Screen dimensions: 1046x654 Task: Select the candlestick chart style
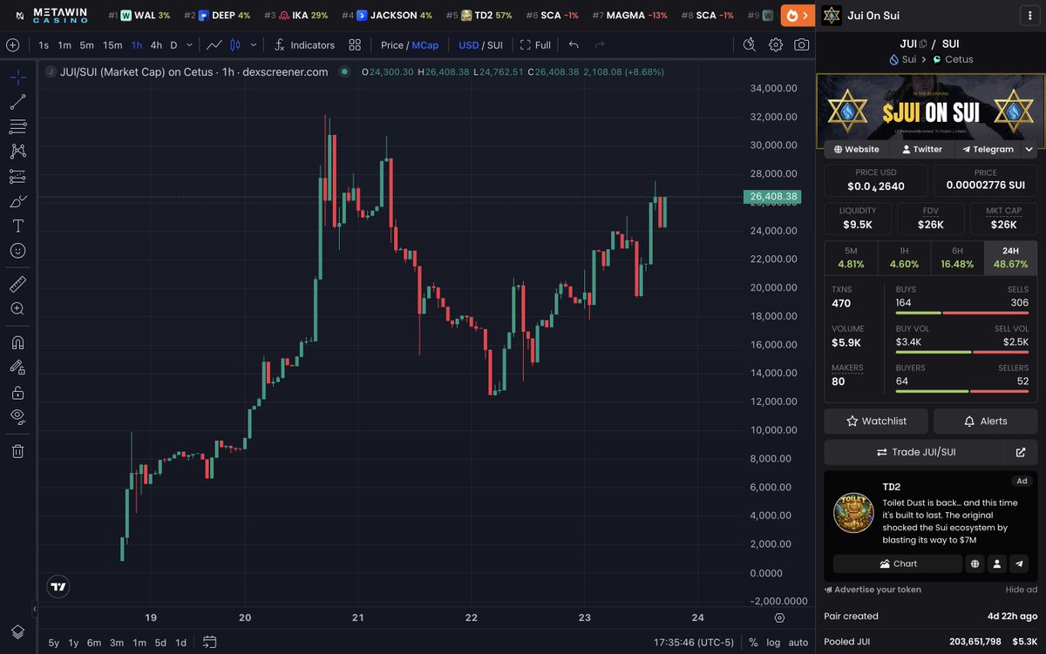(x=234, y=45)
